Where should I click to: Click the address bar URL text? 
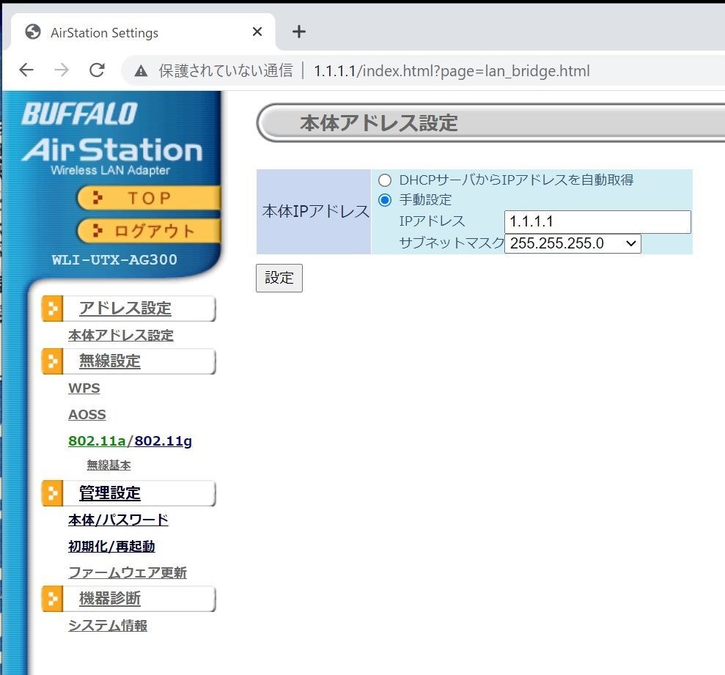click(x=452, y=71)
